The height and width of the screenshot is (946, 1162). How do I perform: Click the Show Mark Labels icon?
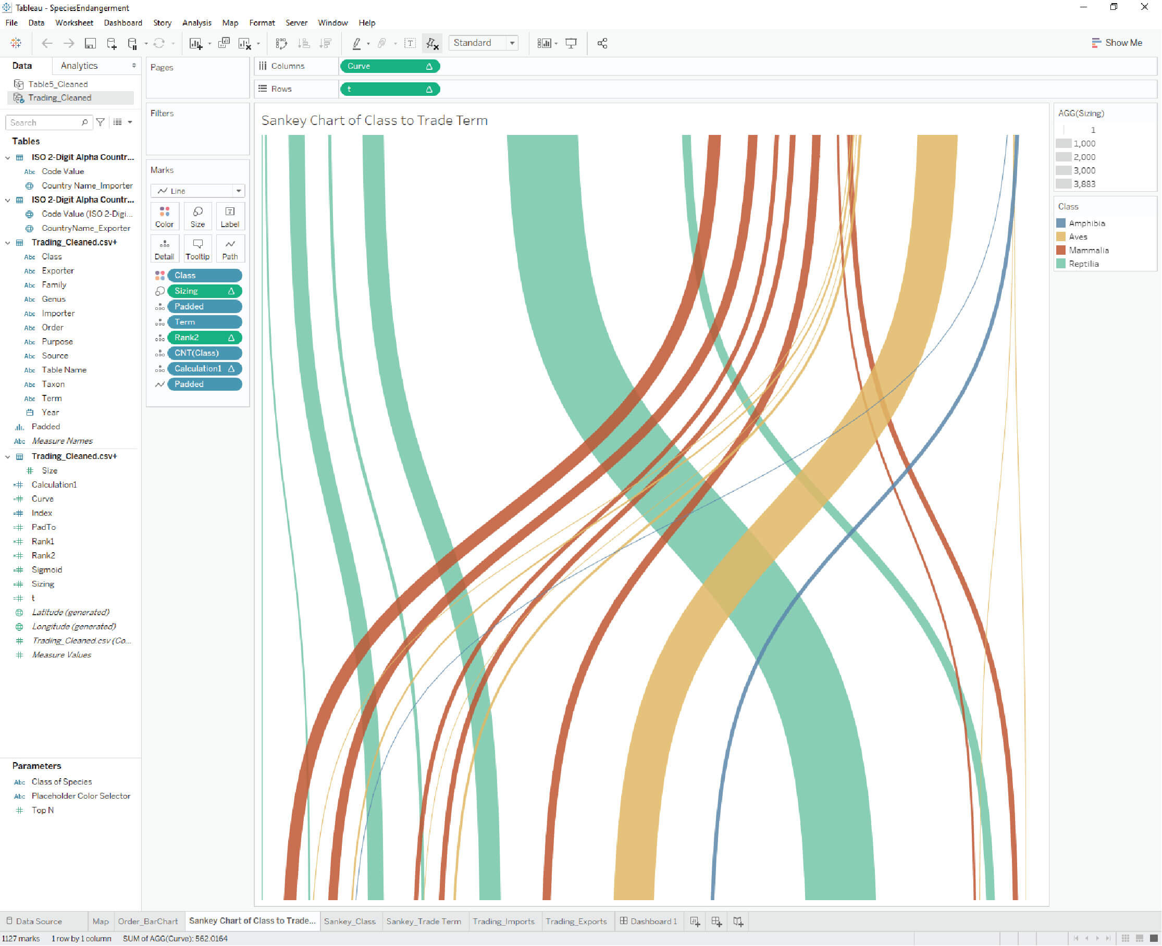(410, 43)
